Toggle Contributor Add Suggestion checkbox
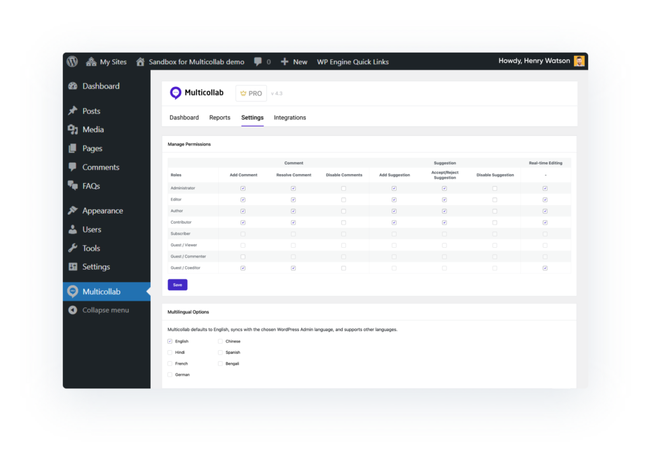 point(394,222)
